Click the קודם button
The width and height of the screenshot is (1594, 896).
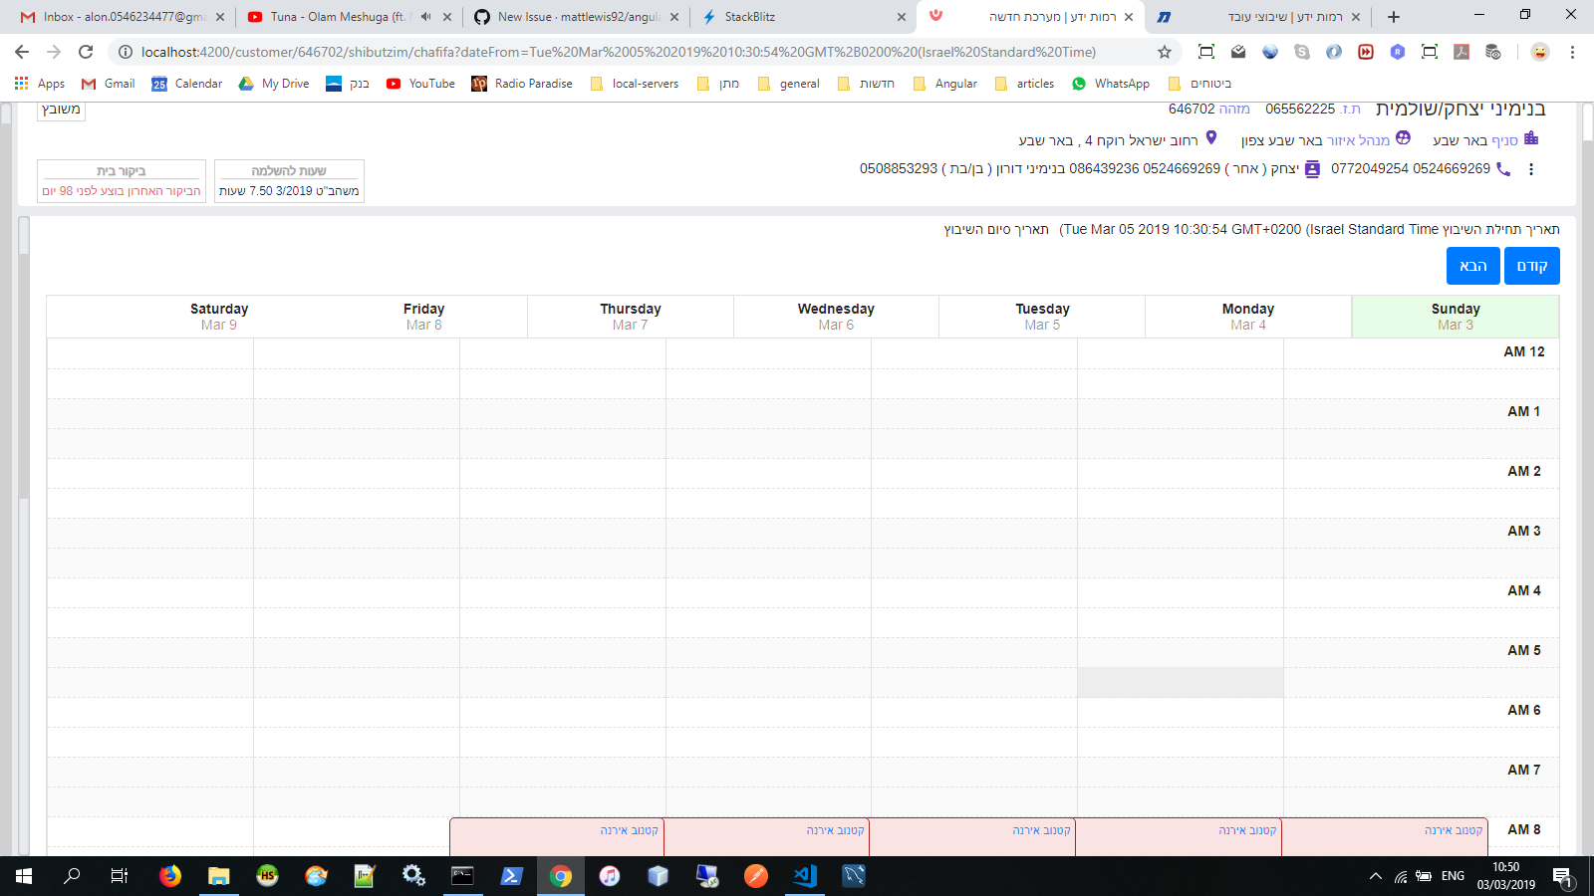tap(1532, 266)
